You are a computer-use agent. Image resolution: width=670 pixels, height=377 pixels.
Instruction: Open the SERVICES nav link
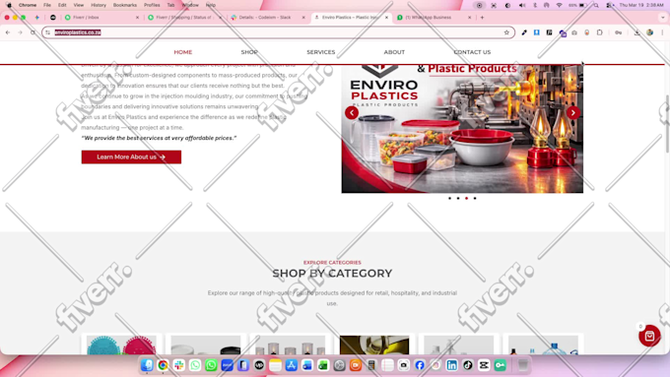[321, 52]
